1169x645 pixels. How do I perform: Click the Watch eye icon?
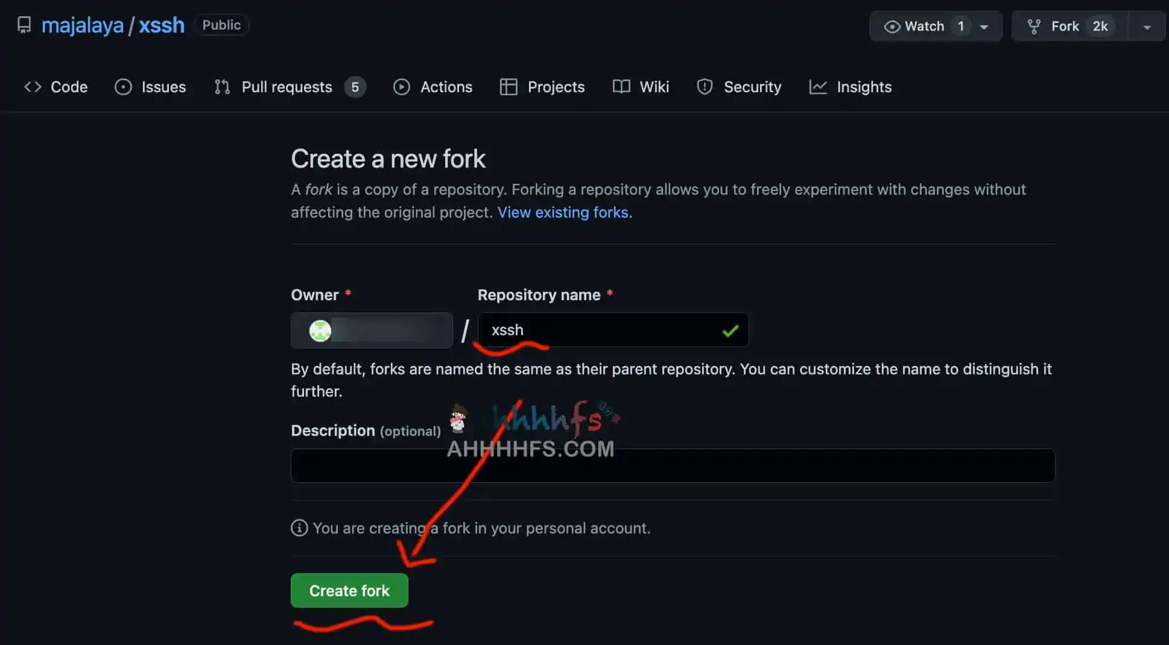click(x=892, y=27)
